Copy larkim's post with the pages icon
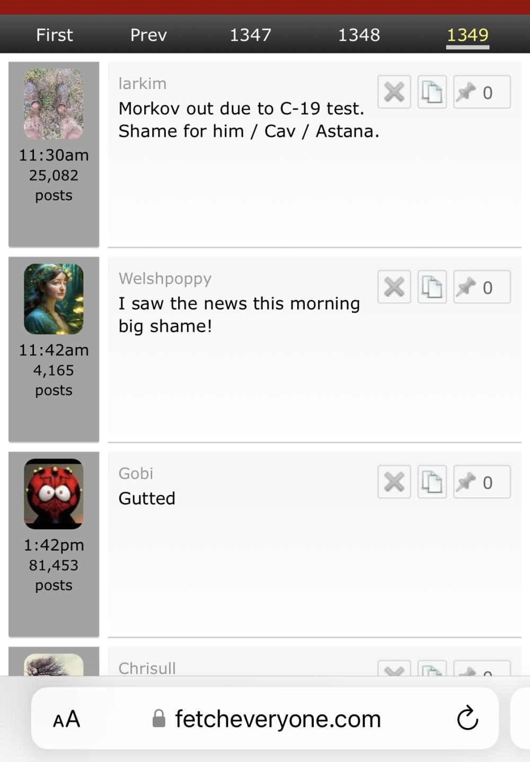The height and width of the screenshot is (762, 530). [x=432, y=92]
